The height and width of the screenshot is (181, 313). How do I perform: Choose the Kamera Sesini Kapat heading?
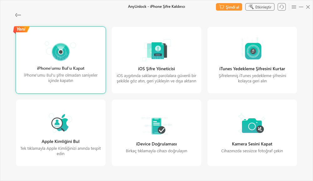pyautogui.click(x=252, y=144)
